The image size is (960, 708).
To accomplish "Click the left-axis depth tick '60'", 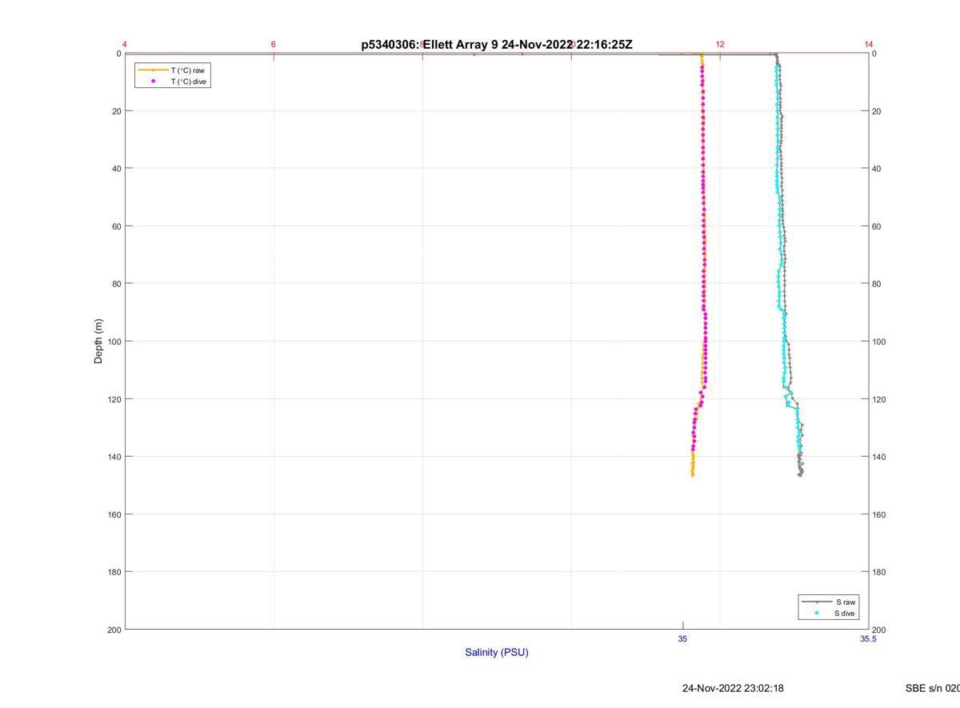I will 116,226.
